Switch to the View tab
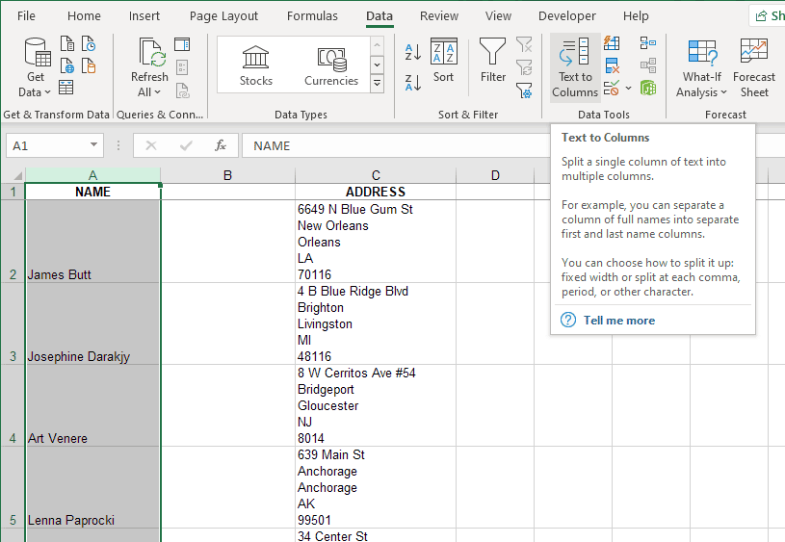Image resolution: width=785 pixels, height=542 pixels. 498,16
